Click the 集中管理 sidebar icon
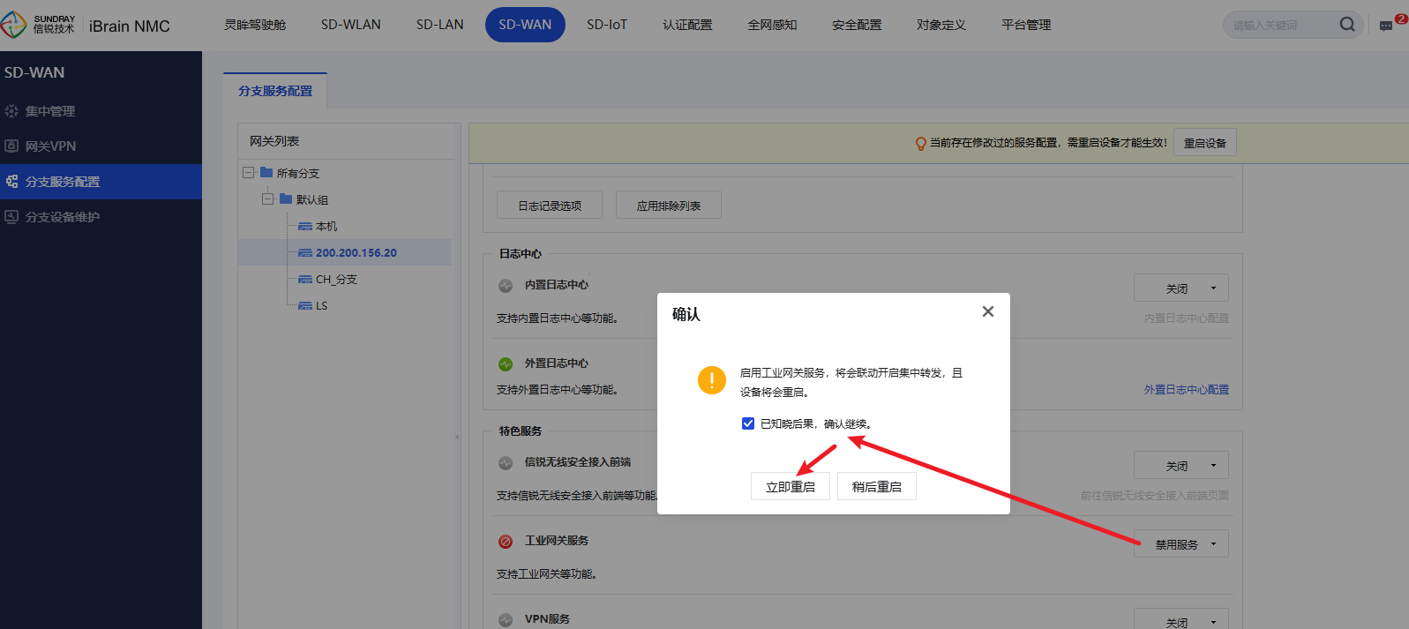The image size is (1409, 629). point(11,111)
